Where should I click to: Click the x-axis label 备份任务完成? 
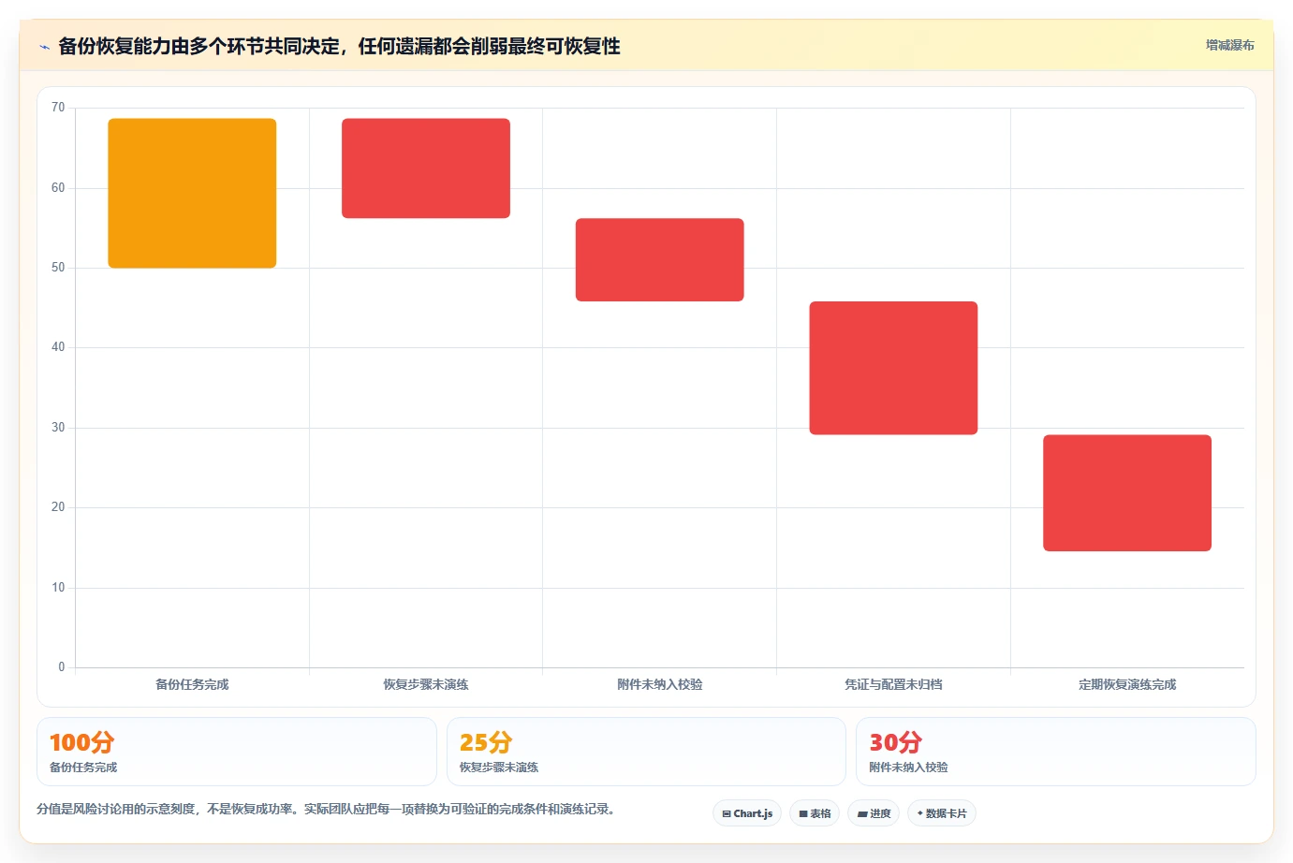click(192, 684)
